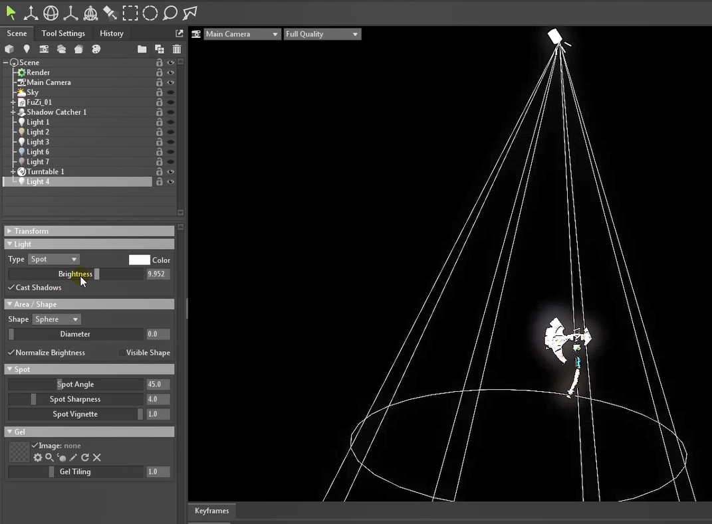Screen dimensions: 712x524
Task: Pick the lasso selection tool
Action: click(x=170, y=13)
